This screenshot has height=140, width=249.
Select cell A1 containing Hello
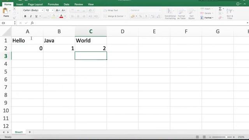[27, 40]
